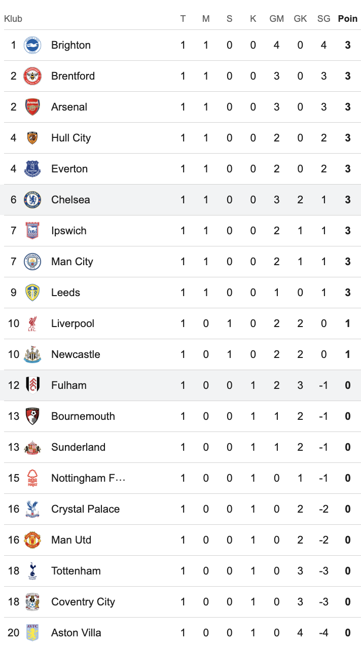Select the SG column header

323,19
